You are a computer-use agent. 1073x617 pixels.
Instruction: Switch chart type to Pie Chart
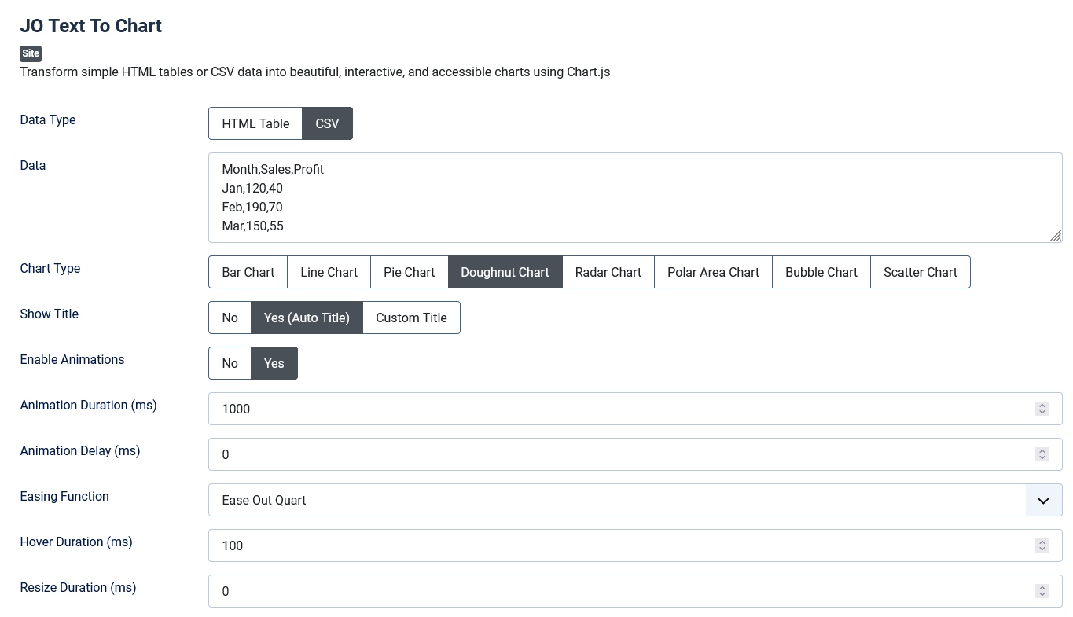click(x=409, y=272)
